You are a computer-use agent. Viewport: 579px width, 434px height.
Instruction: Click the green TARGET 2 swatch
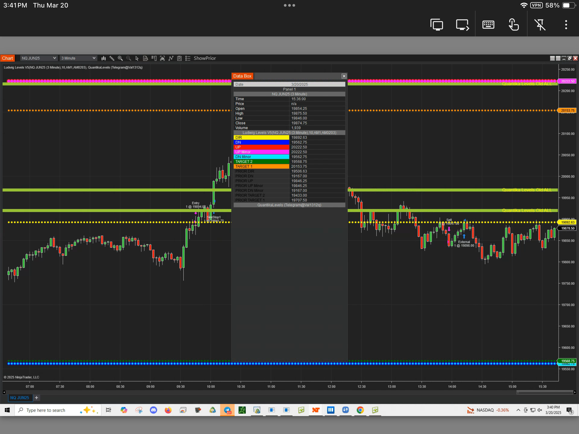pos(261,162)
